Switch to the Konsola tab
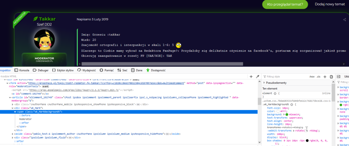The width and height of the screenshot is (349, 146). pos(22,70)
